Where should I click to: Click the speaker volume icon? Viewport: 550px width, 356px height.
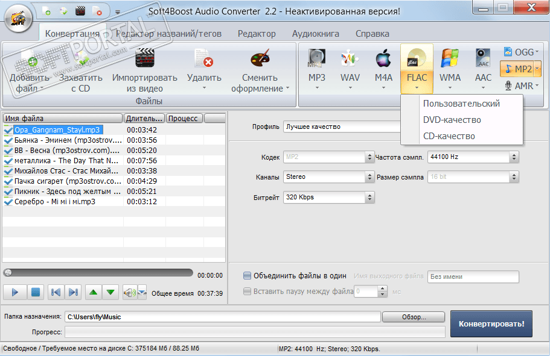tap(129, 292)
